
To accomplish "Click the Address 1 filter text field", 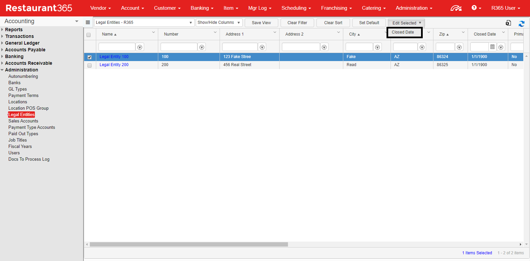I will (240, 47).
